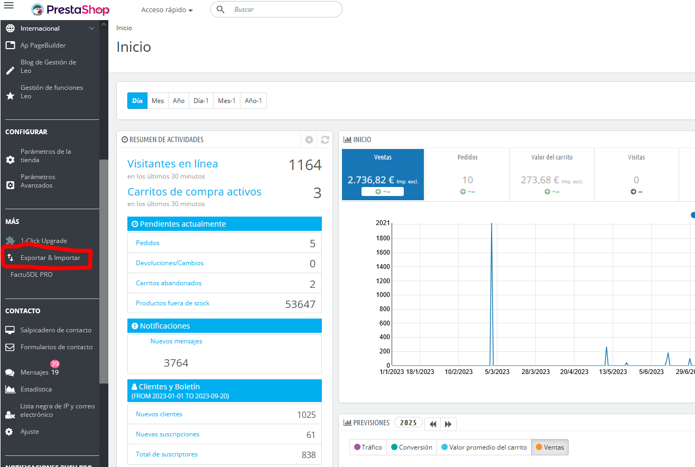This screenshot has height=467, width=695.
Task: Open the Acceso rápido dropdown
Action: click(x=166, y=10)
